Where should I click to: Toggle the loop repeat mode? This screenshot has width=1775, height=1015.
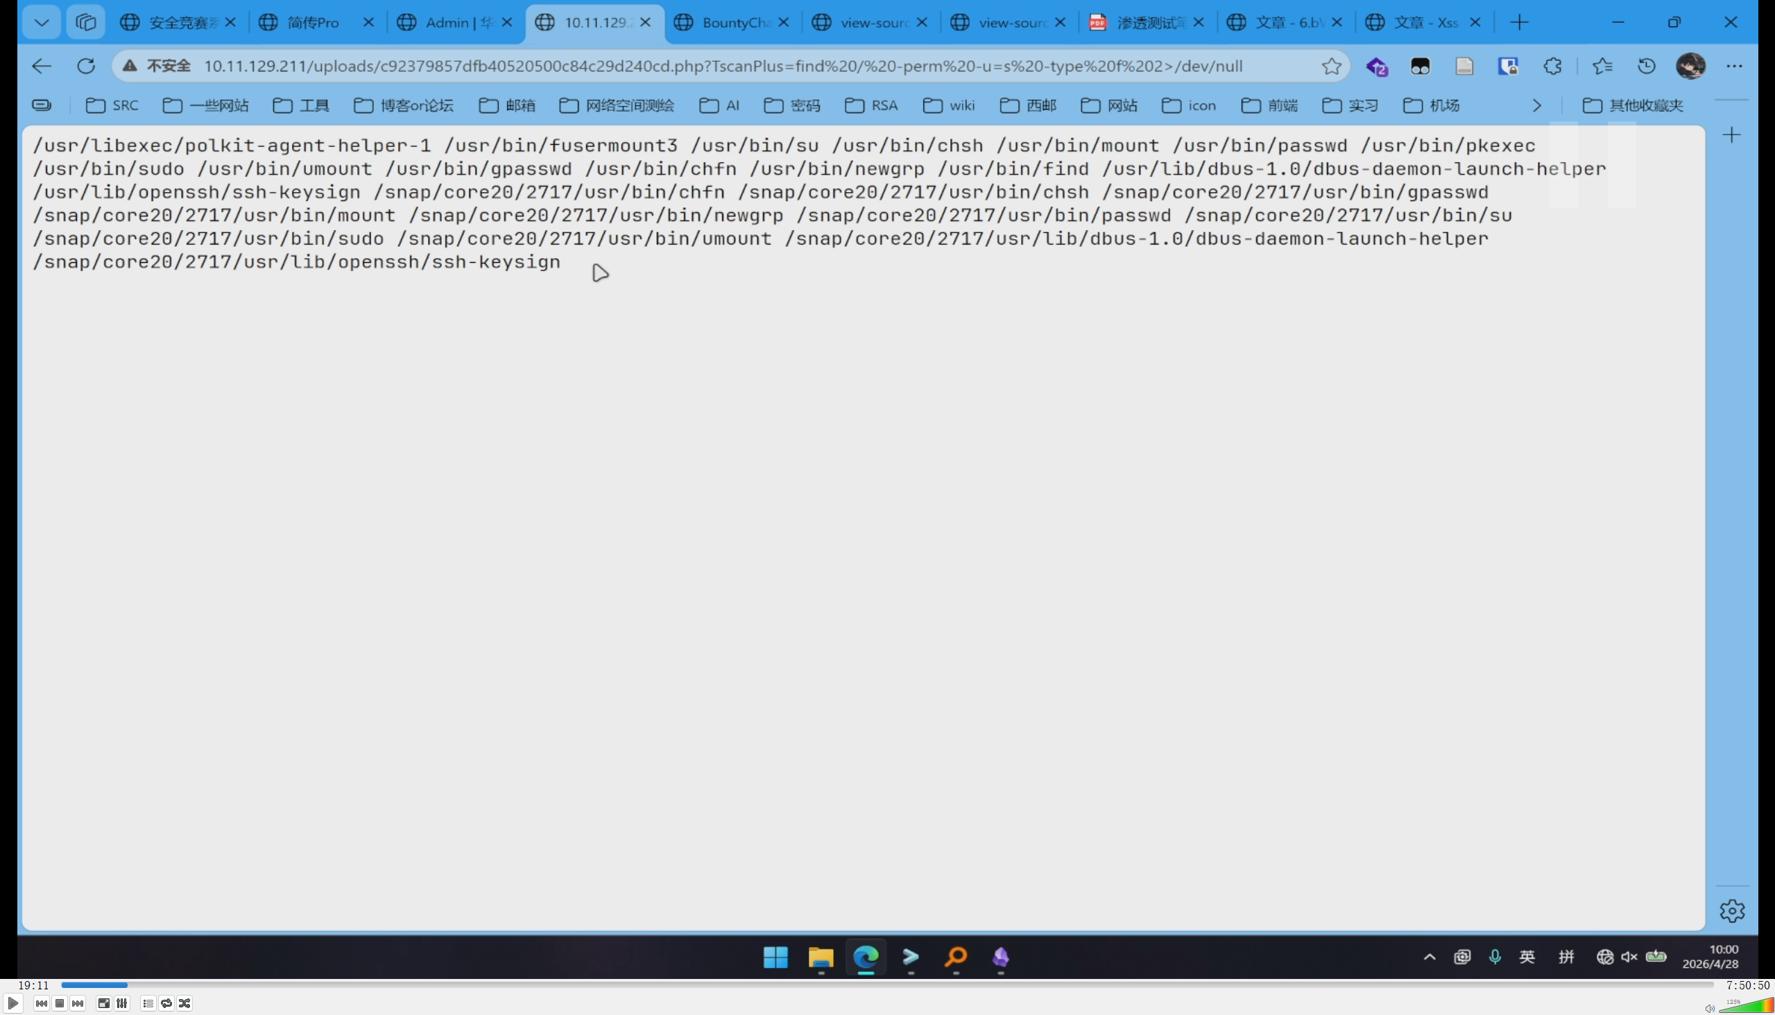(166, 1003)
